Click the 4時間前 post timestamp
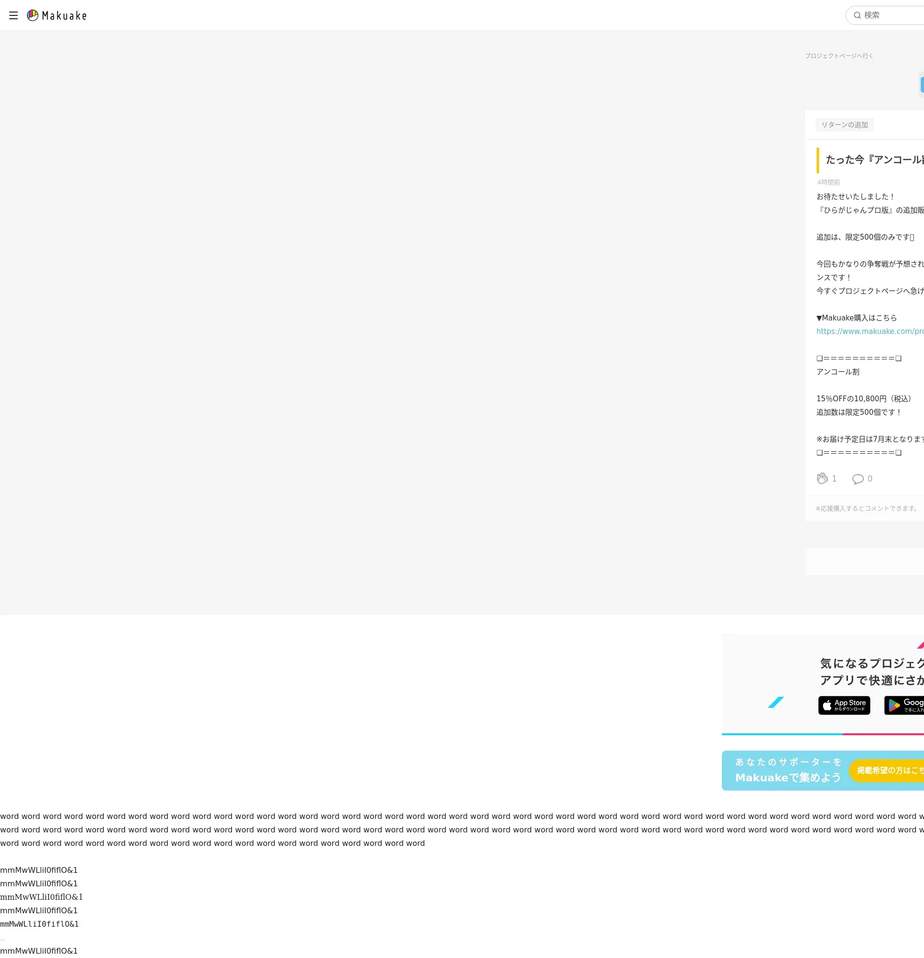 [x=828, y=182]
